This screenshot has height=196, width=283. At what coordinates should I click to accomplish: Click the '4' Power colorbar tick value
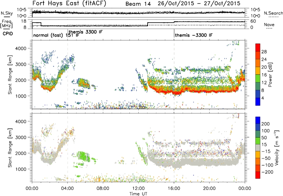263,98
